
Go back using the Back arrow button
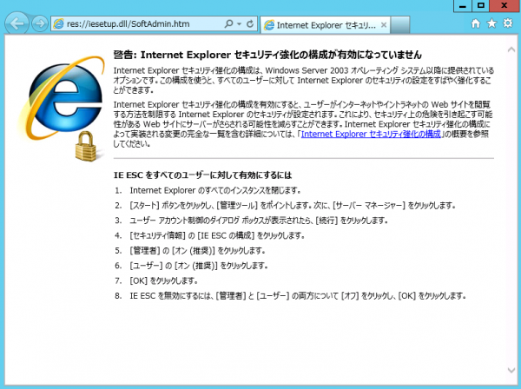(16, 25)
